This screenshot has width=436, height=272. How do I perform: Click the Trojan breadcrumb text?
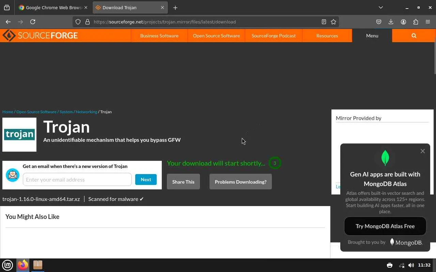click(x=106, y=112)
